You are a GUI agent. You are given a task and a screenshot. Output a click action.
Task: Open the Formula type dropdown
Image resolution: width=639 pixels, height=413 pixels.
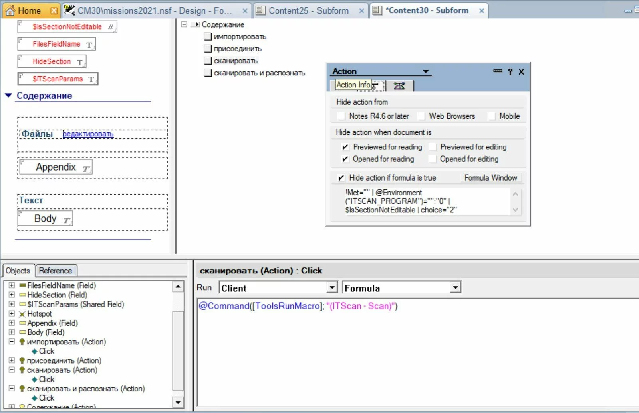click(x=455, y=287)
